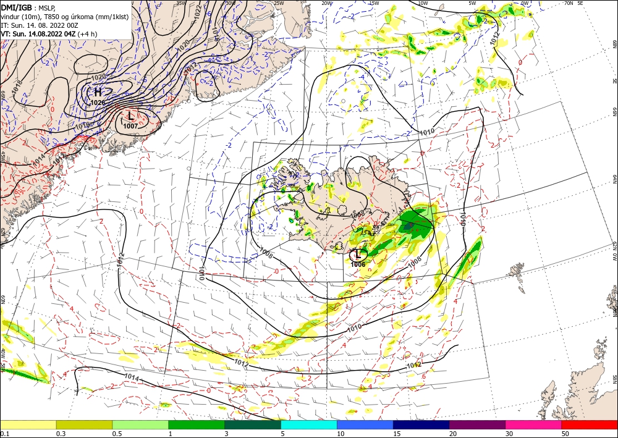Click the 'vindur (10m), T850 og úrkoma' line

pyautogui.click(x=65, y=17)
